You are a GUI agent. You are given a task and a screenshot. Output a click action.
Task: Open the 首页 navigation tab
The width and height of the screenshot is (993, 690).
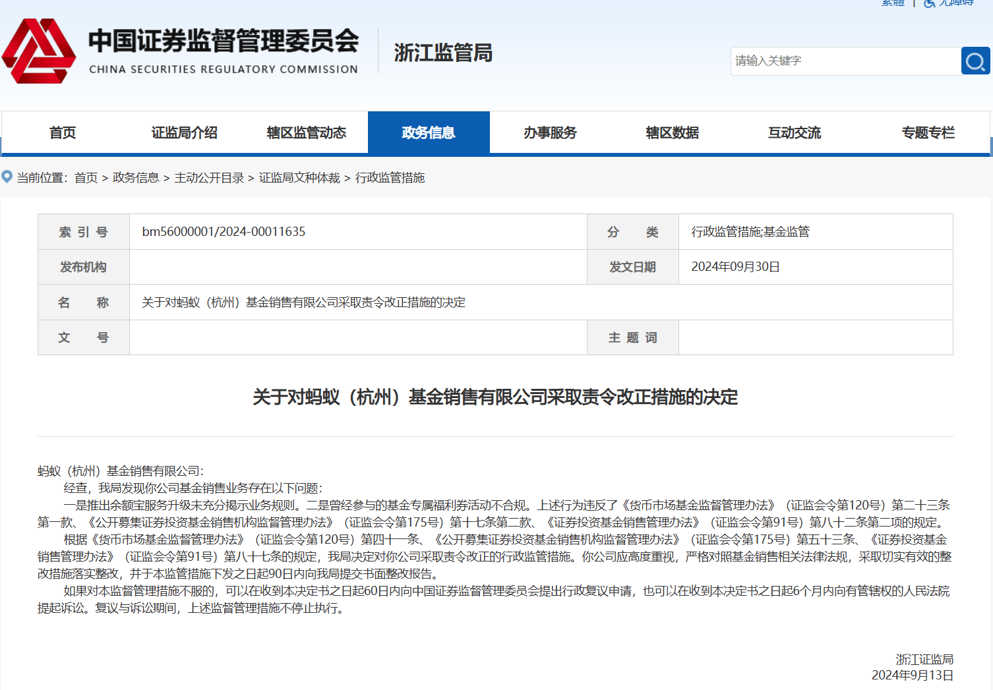pos(63,132)
